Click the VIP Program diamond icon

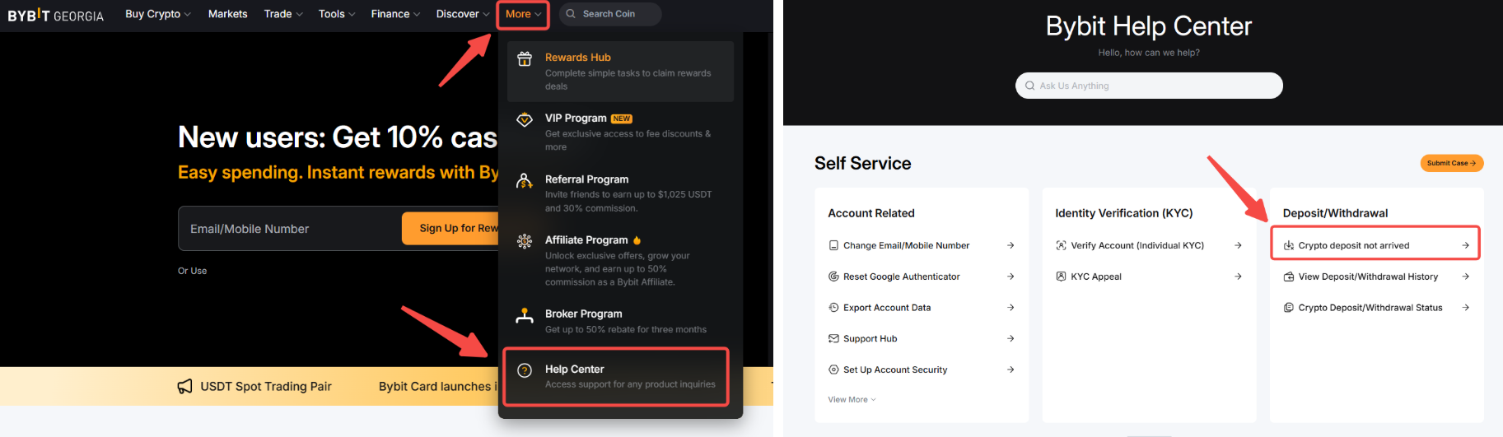coord(525,119)
